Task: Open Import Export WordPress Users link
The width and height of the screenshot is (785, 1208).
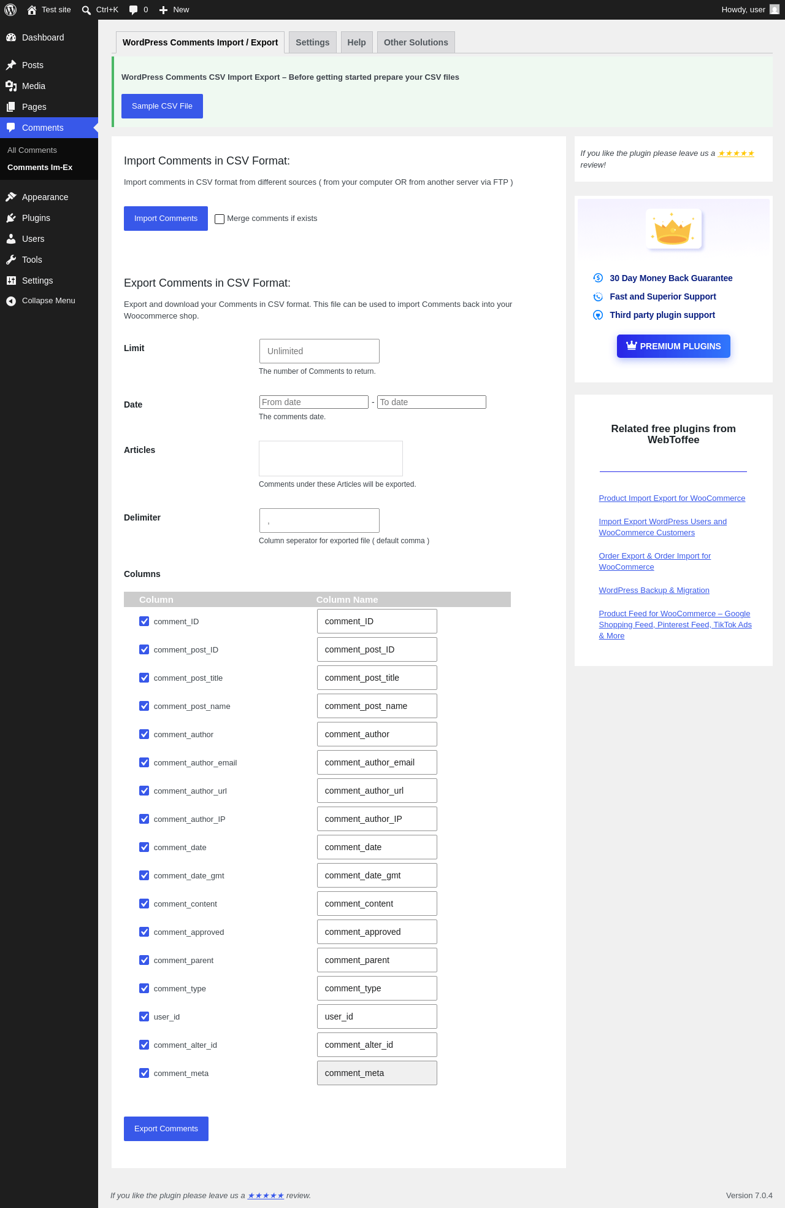Action: click(663, 527)
